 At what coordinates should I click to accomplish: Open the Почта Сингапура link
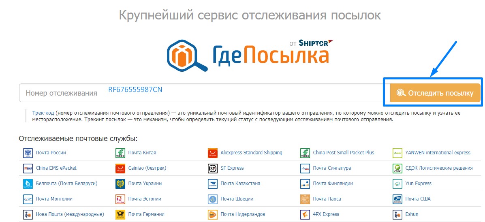point(332,168)
